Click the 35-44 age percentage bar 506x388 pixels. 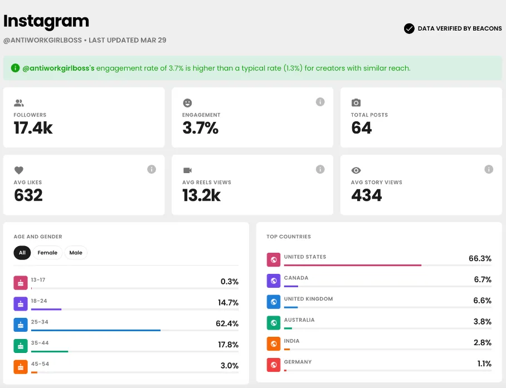pos(134,351)
